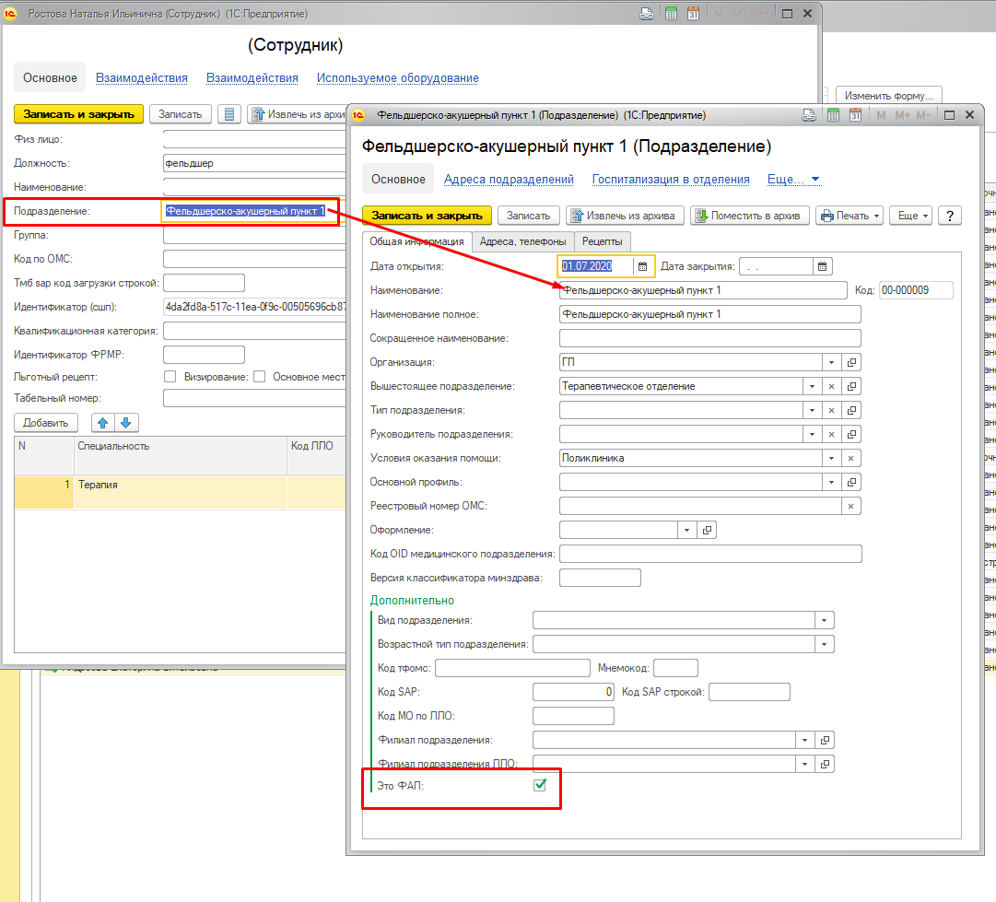The height and width of the screenshot is (902, 996).
Task: Expand the Вид подразделения dropdown
Action: coord(825,620)
